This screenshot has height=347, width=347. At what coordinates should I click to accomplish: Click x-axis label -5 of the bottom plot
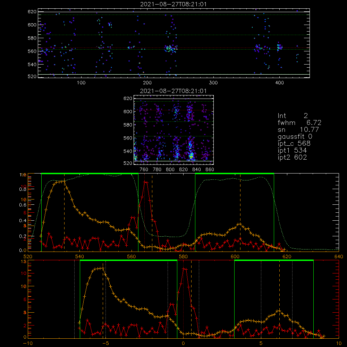105,344
